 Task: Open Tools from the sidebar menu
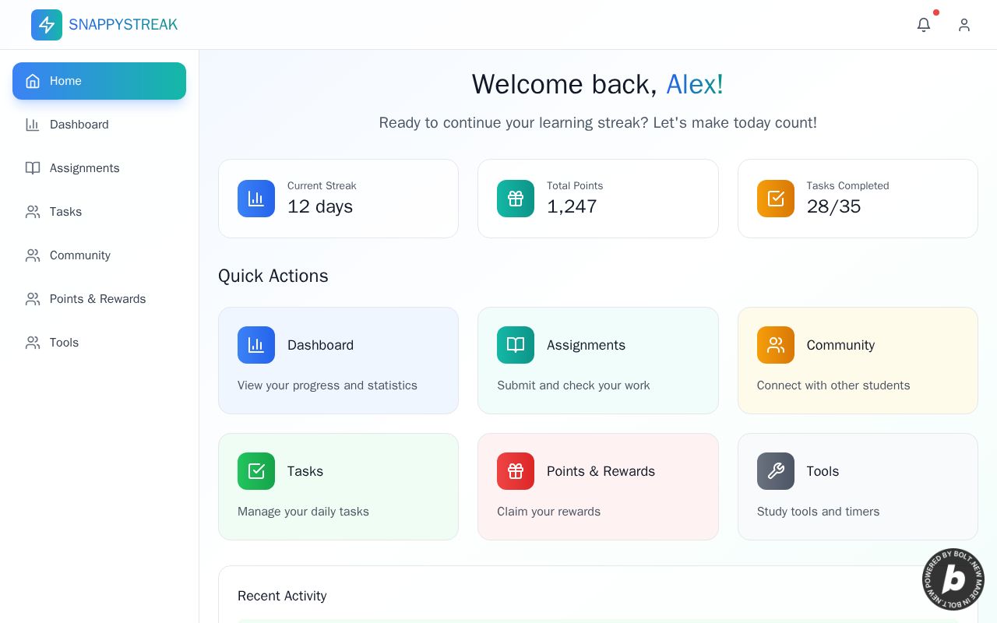(x=99, y=343)
